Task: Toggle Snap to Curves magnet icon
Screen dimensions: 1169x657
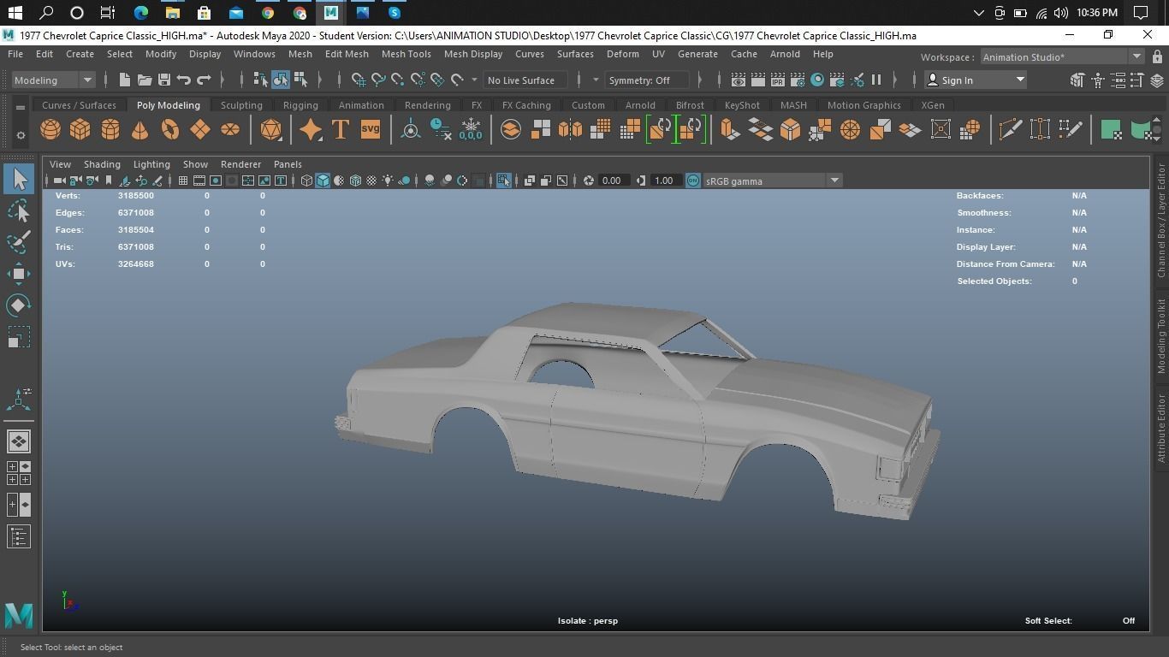Action: point(378,80)
